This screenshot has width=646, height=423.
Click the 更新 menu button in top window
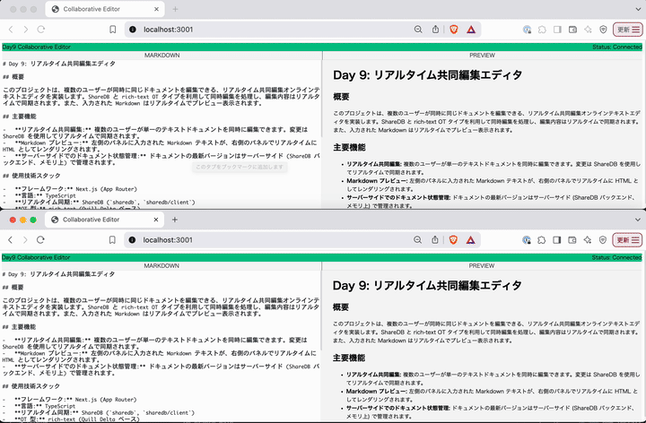pos(628,30)
